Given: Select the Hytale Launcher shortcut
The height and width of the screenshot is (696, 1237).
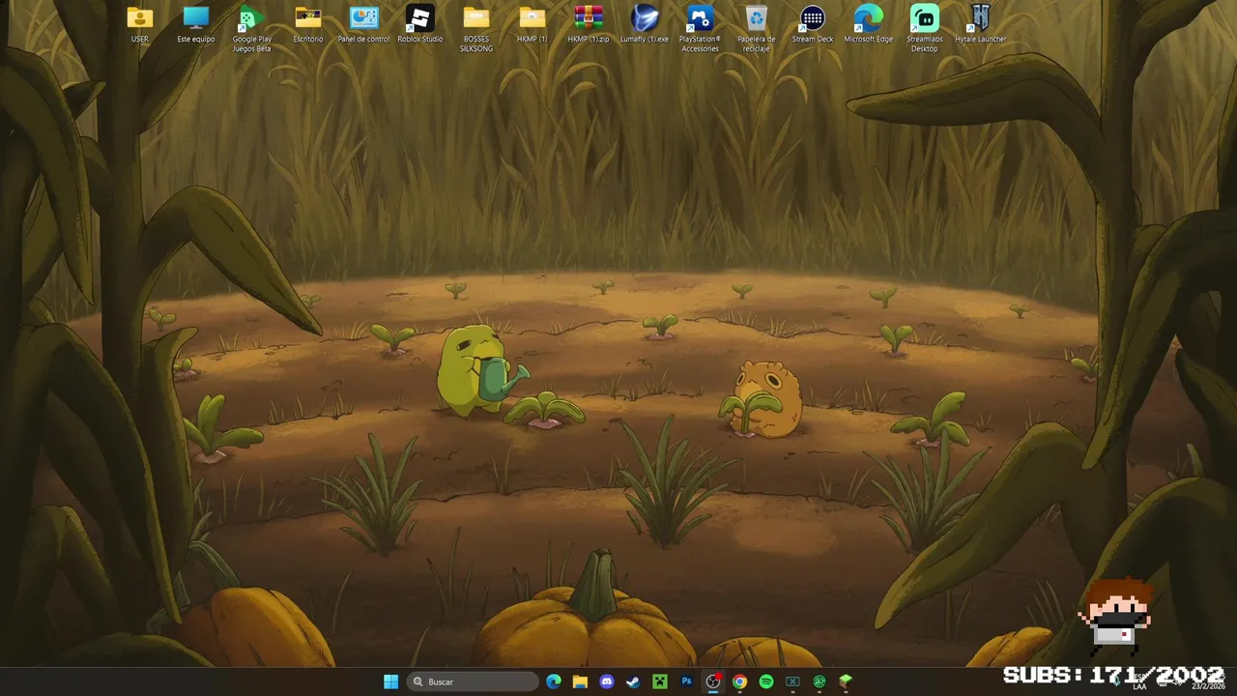Looking at the screenshot, I should pos(981,25).
